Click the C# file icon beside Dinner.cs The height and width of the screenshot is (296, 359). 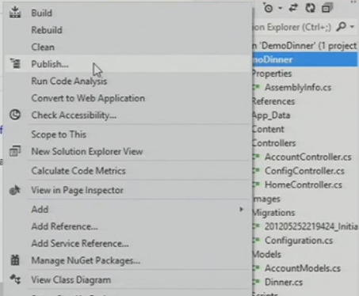point(257,282)
